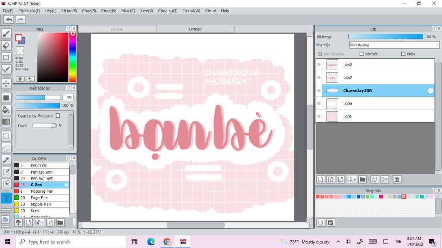Show hidden system tray icons
Screen dimensions: 442x248
(338, 242)
